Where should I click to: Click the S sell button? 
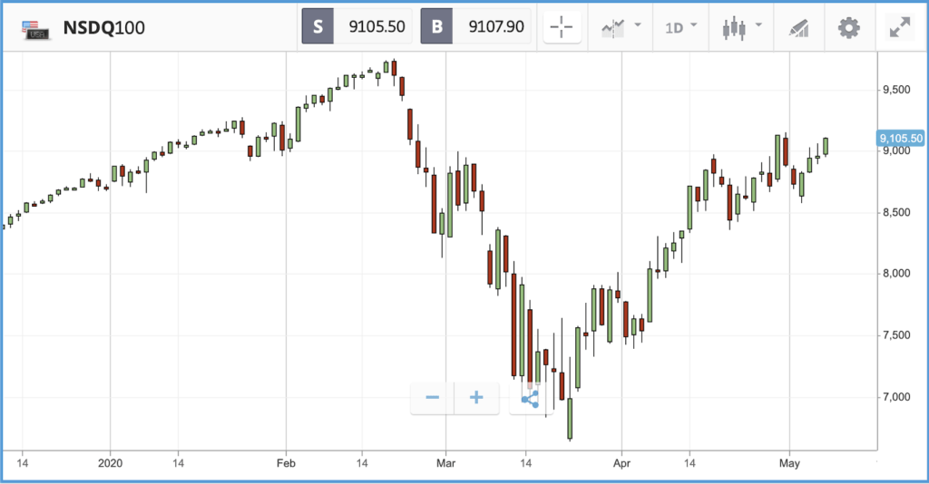click(x=318, y=26)
